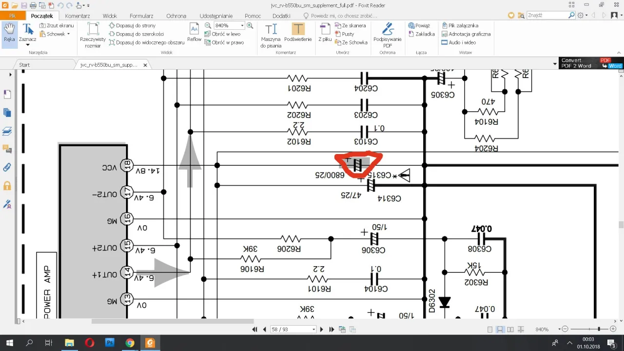Click the Zakładka bookmark button
The image size is (624, 351).
(x=422, y=34)
